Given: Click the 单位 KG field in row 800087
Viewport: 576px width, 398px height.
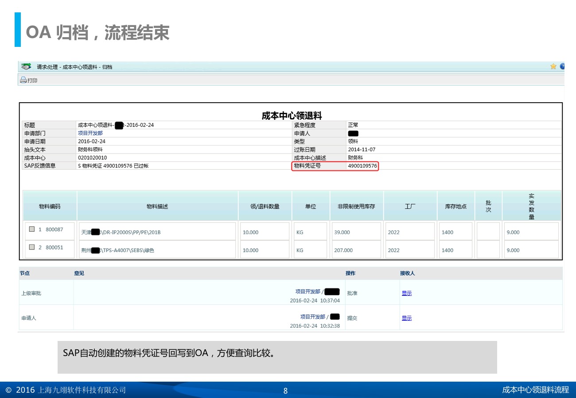Looking at the screenshot, I should (310, 232).
